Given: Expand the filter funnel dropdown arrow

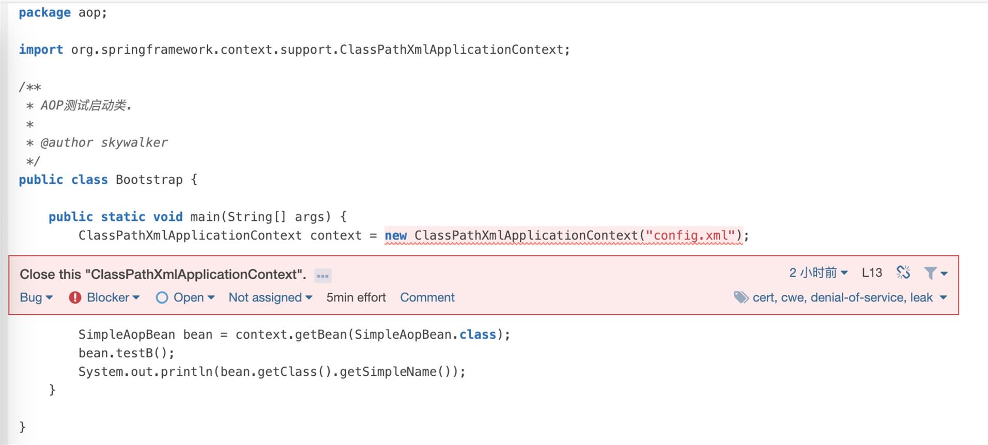Looking at the screenshot, I should 944,274.
